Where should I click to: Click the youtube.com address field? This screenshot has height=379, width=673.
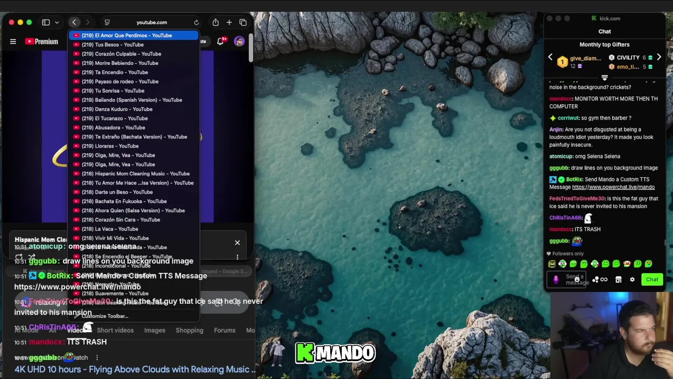click(x=151, y=22)
